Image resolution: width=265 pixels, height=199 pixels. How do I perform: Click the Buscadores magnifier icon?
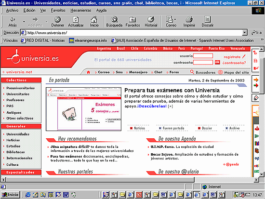(x=192, y=72)
